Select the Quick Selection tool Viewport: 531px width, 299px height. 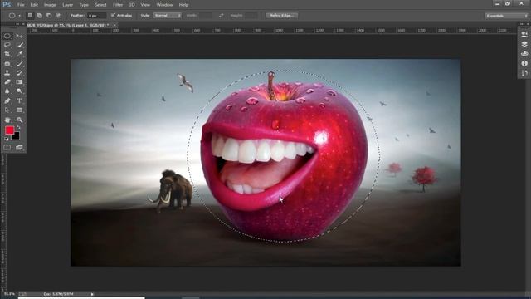[x=19, y=45]
